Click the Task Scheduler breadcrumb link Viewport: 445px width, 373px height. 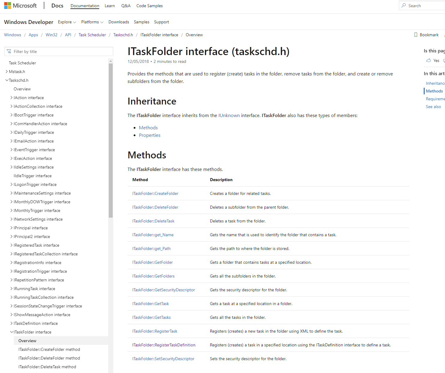(92, 35)
